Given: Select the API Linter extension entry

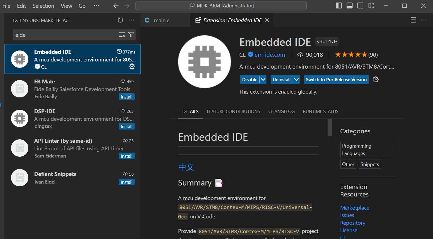Looking at the screenshot, I should [x=73, y=148].
